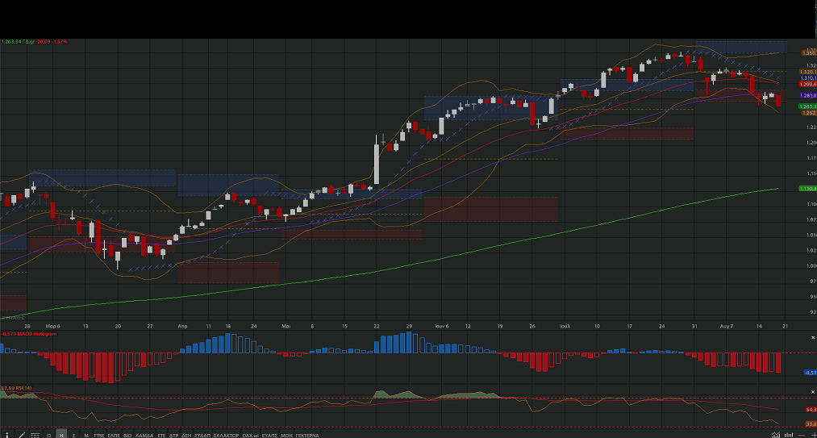Viewport: 817px width, 438px height.
Task: Select the highlighted H daily period button
Action: coord(61,435)
